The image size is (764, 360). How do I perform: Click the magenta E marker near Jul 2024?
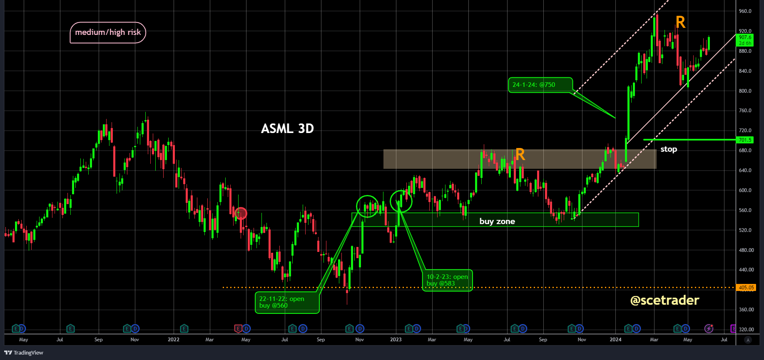click(733, 329)
